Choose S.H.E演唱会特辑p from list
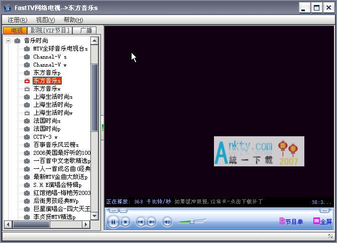The image size is (337, 243). (57, 185)
